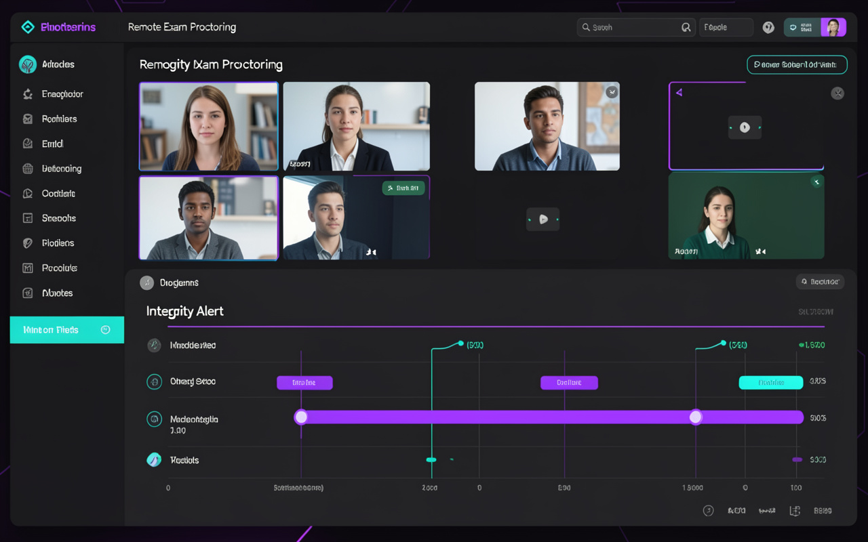This screenshot has width=868, height=542.
Task: Click the Integrity Alert heading
Action: 185,312
